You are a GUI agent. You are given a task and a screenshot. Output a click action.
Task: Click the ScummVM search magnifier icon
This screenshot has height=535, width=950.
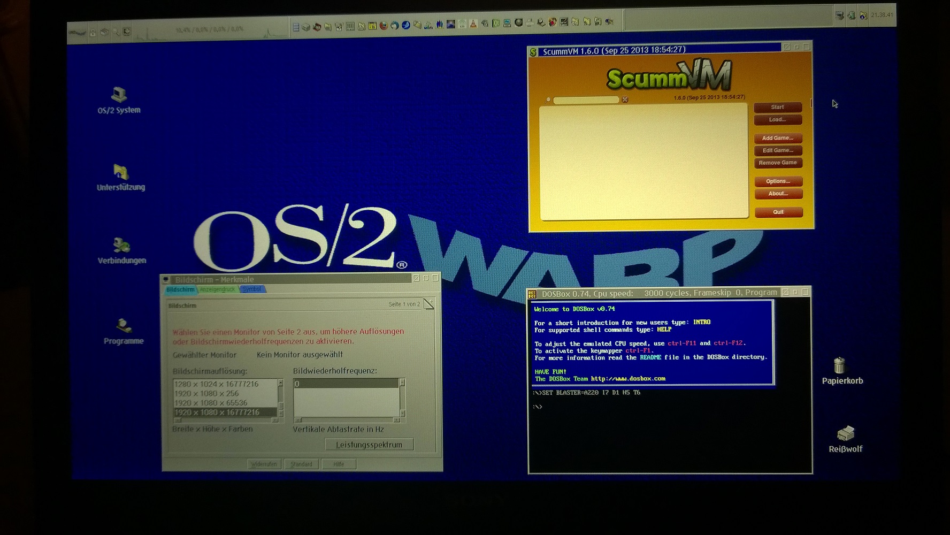[547, 100]
